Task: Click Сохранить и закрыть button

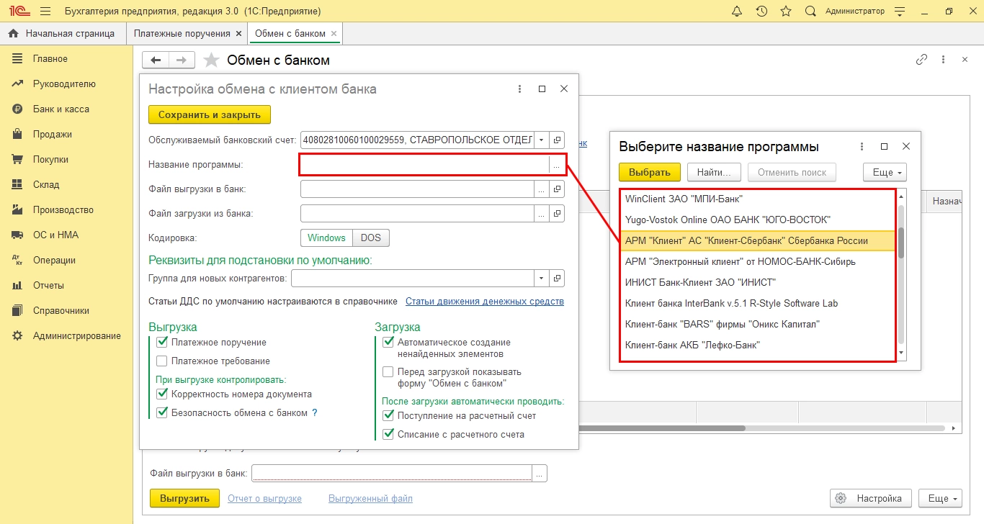Action: click(x=210, y=114)
